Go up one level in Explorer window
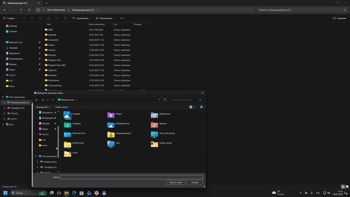350x197 pixels. tap(21, 10)
